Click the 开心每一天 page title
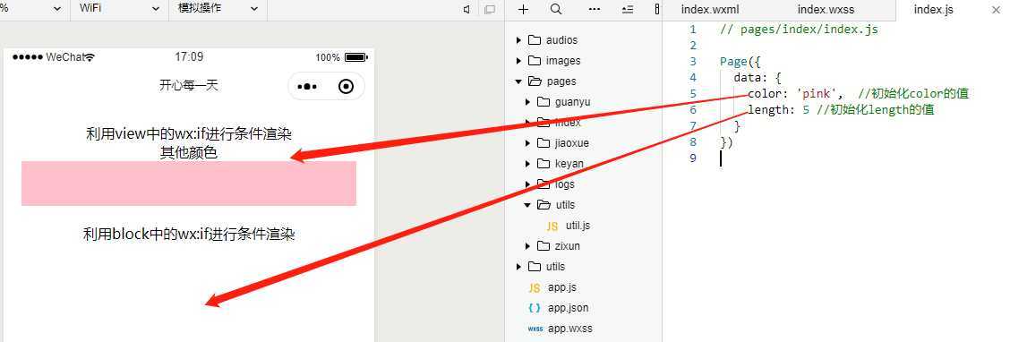 pos(189,85)
